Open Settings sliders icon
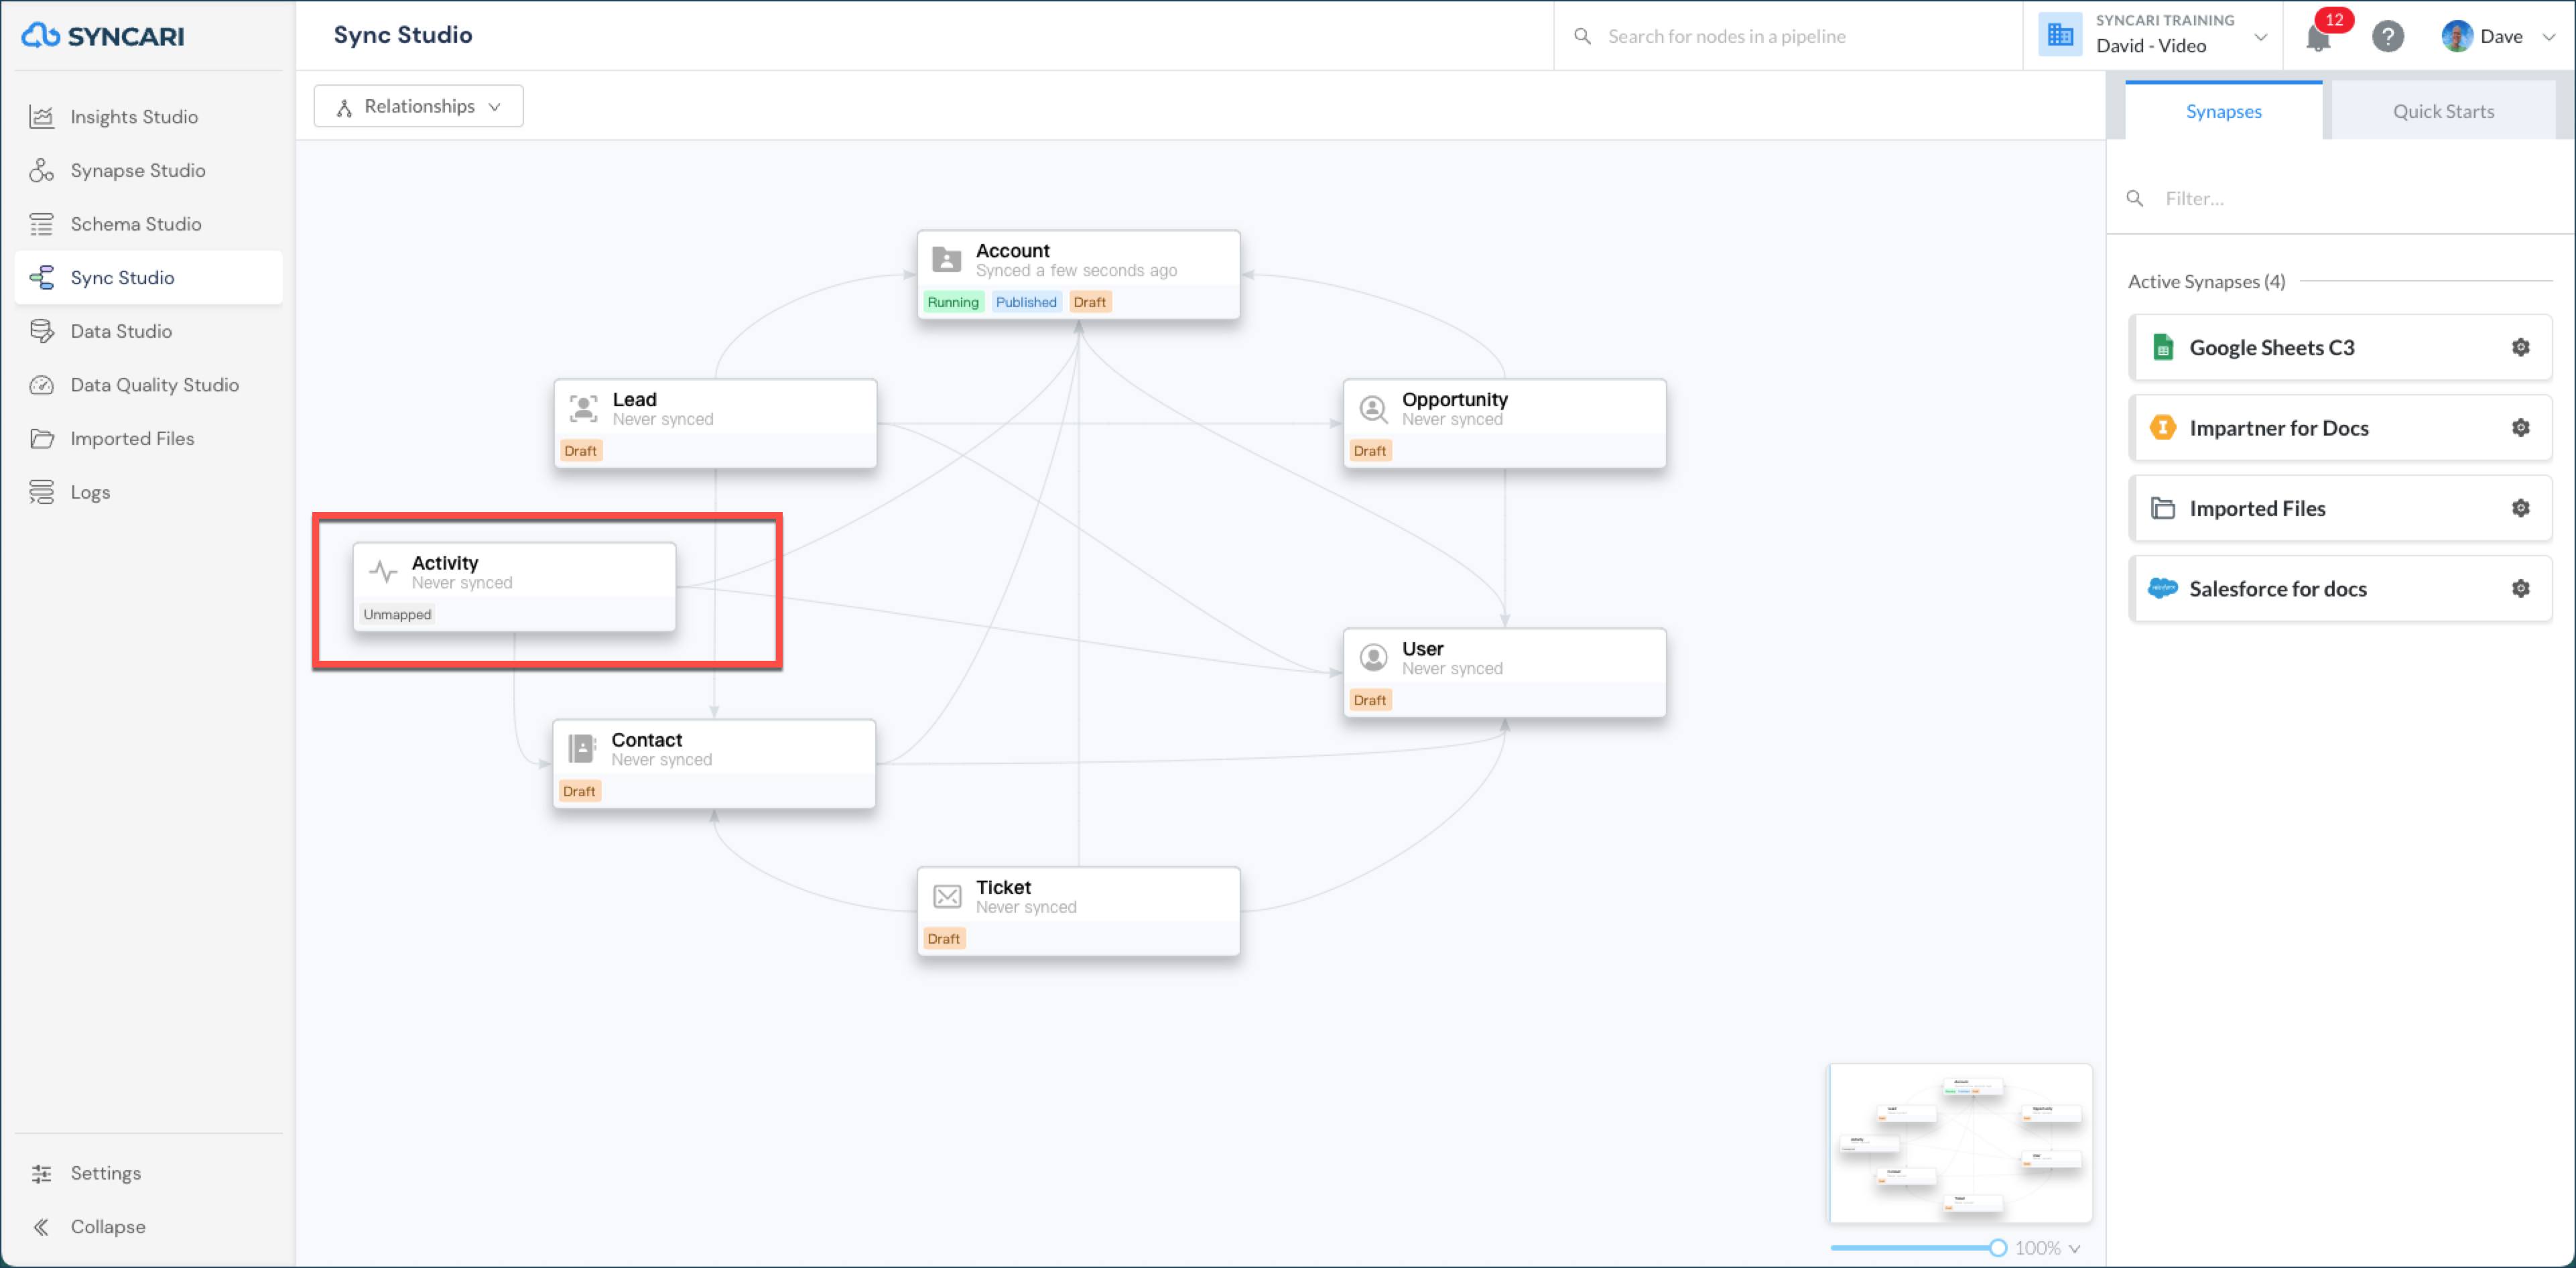Image resolution: width=2576 pixels, height=1268 pixels. point(41,1173)
